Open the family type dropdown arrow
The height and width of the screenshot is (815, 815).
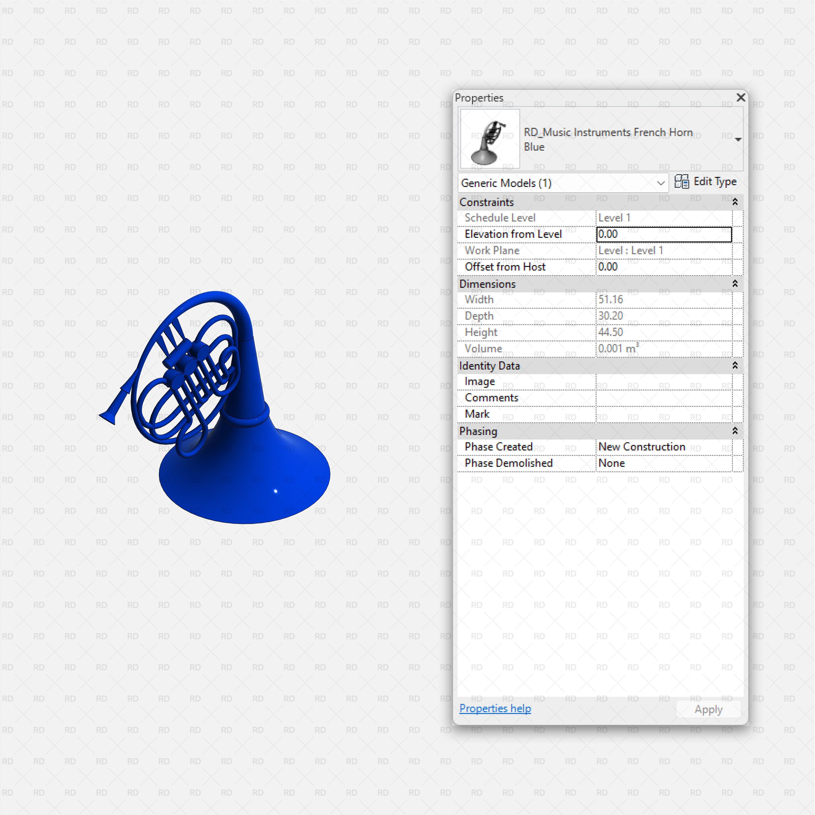737,139
